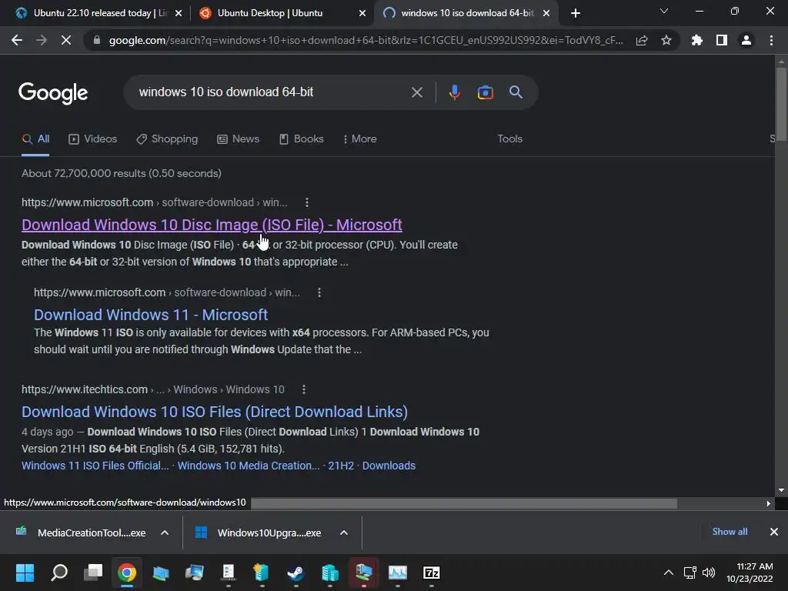The height and width of the screenshot is (591, 788).
Task: Close the Ubuntu Desktop tab
Action: point(362,13)
